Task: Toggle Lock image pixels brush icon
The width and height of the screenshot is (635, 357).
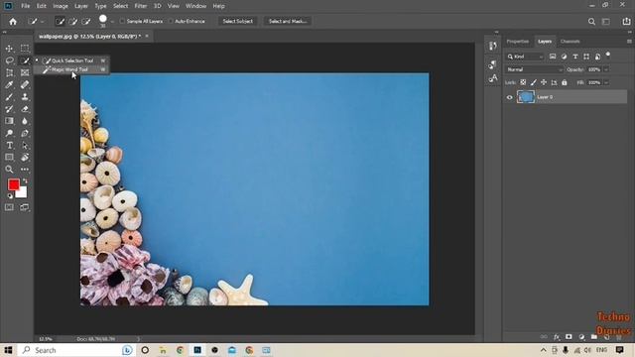Action: click(534, 82)
